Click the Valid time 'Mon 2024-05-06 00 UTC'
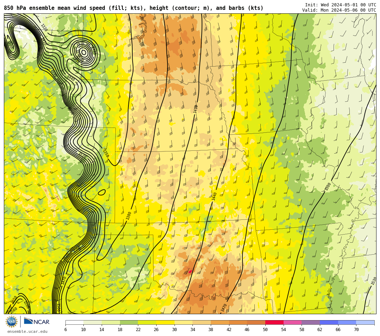Screen dimensions: 380x336 pyautogui.click(x=348, y=10)
